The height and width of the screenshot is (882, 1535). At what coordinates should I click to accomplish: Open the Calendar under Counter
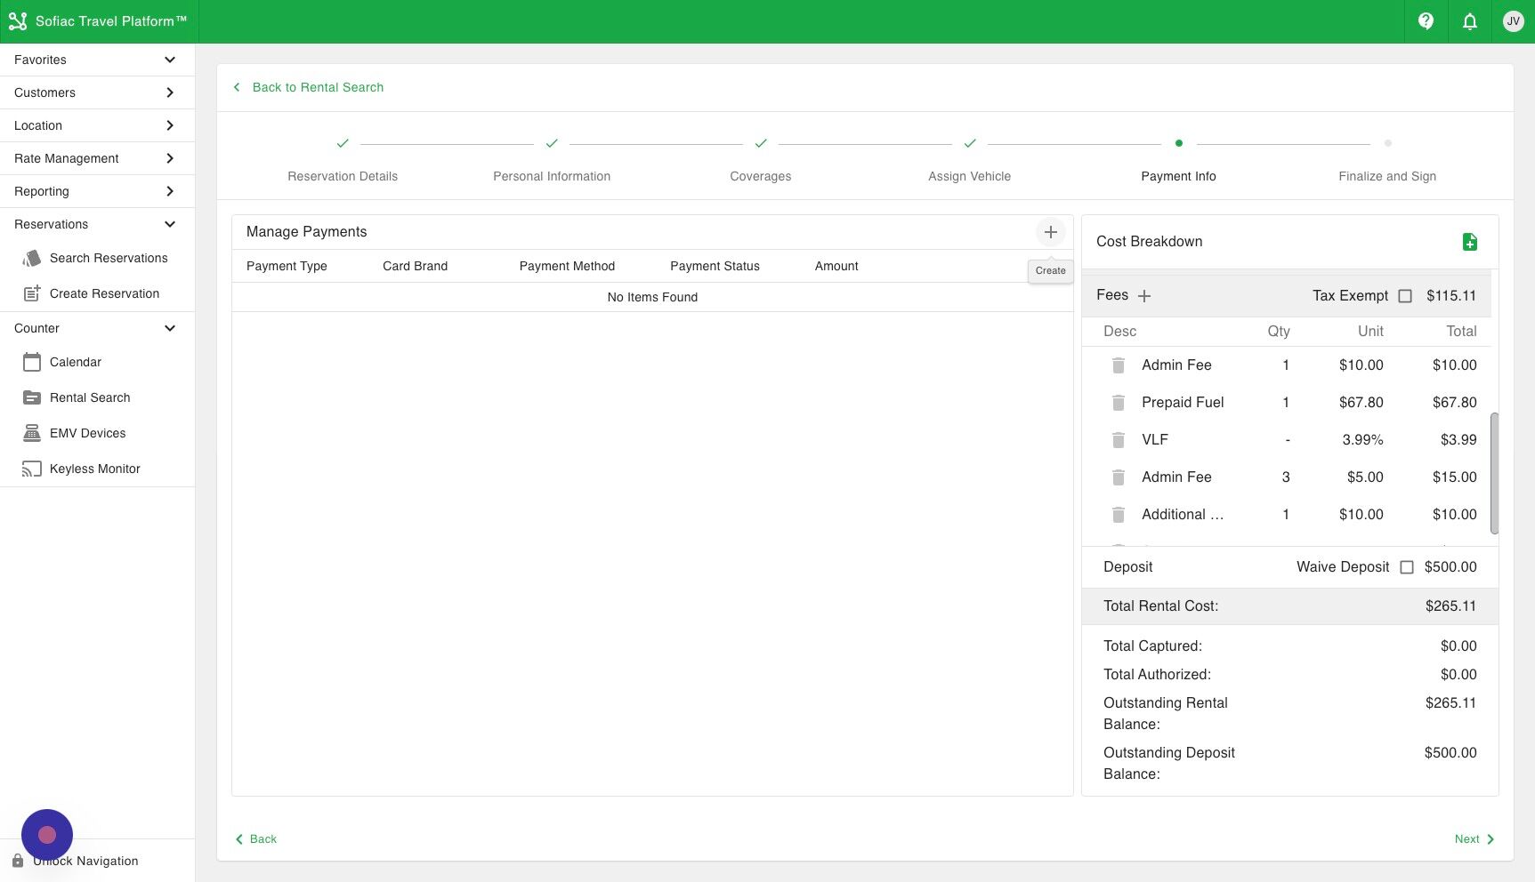coord(75,362)
